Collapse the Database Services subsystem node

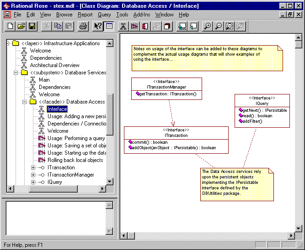(16, 73)
